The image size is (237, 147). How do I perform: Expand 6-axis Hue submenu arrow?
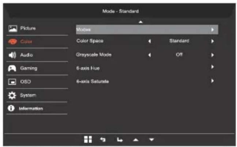212,67
